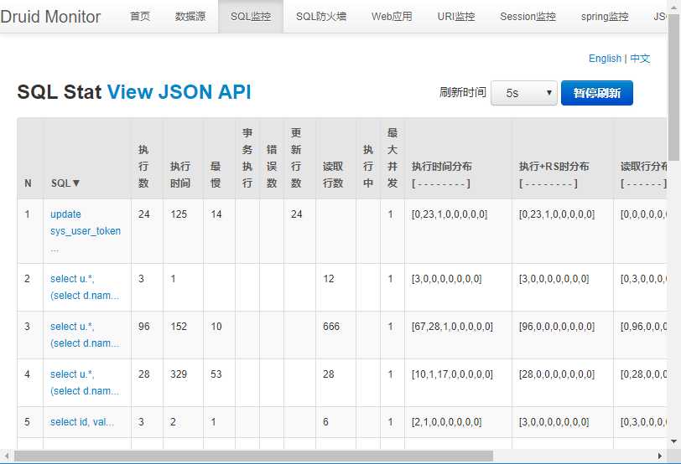Open the spring监控 tab
The width and height of the screenshot is (681, 464).
point(605,17)
